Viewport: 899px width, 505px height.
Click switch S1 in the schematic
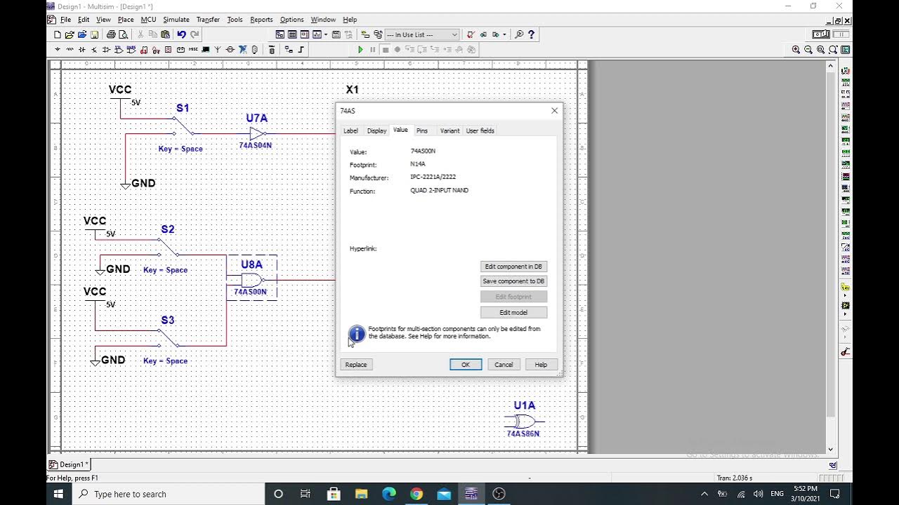(x=184, y=128)
